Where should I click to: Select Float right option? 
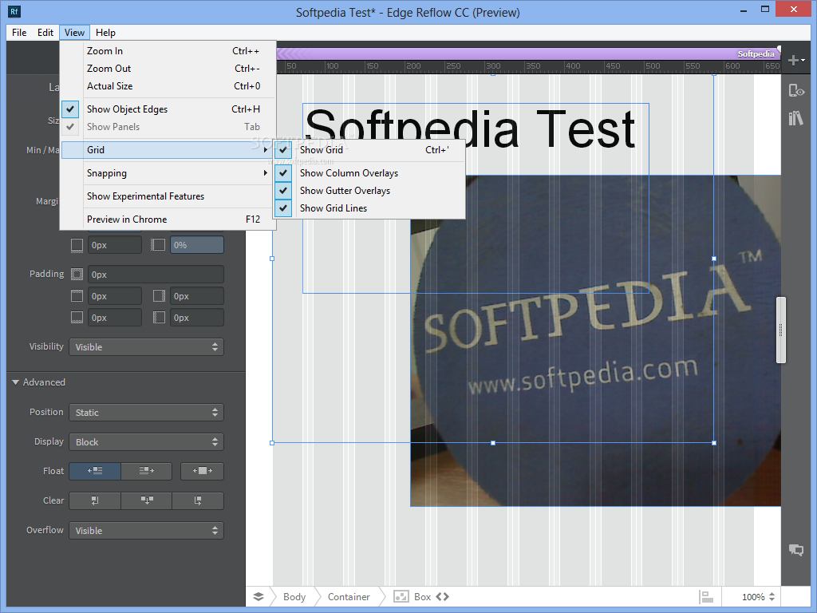[x=147, y=471]
